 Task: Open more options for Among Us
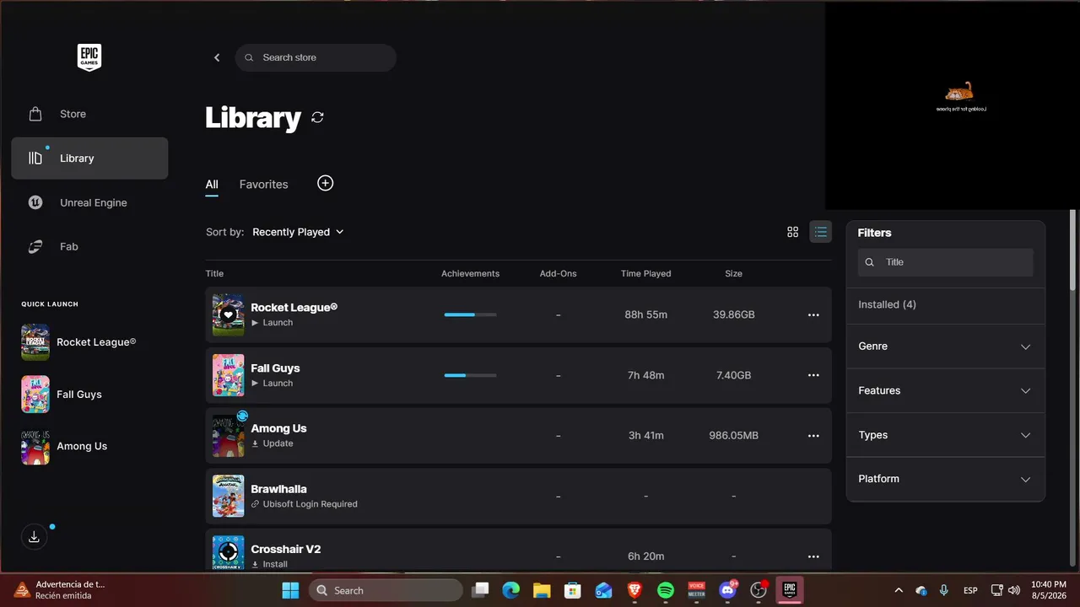(x=813, y=436)
